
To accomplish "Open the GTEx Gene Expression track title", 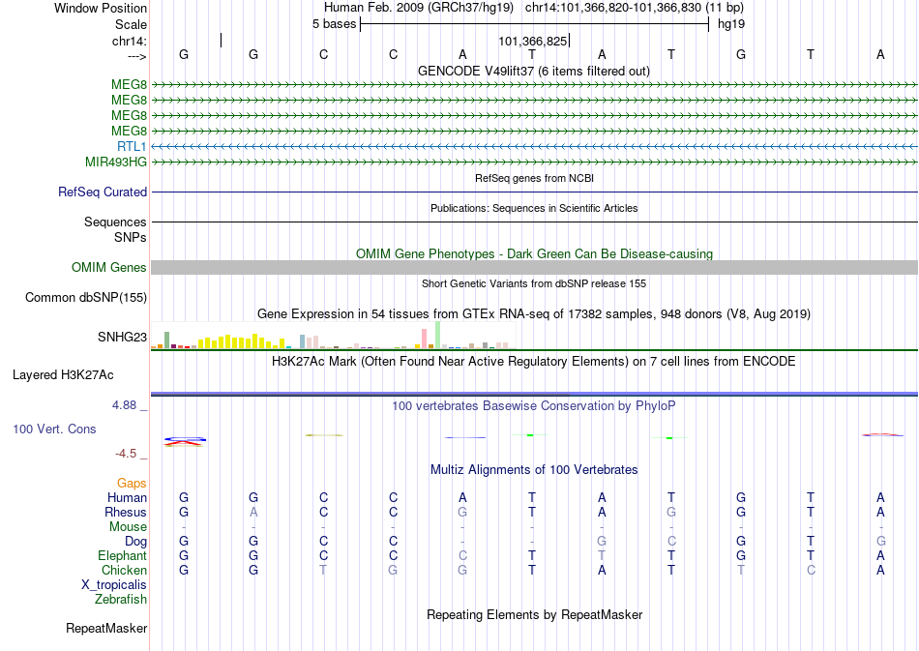I will pos(534,314).
